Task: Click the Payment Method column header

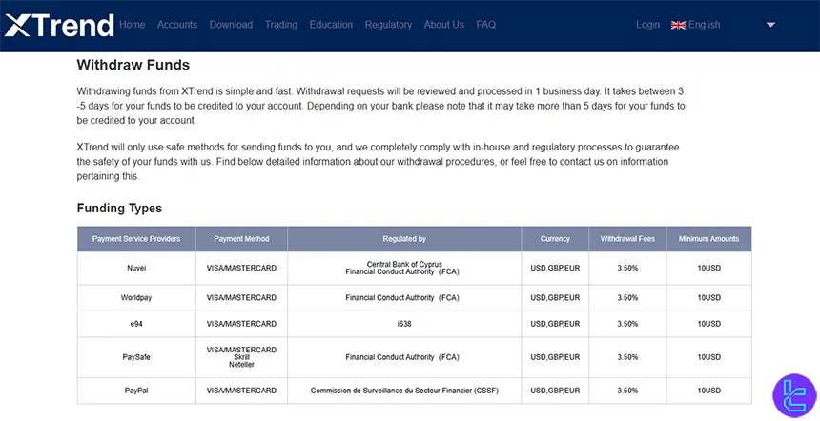Action: pos(241,239)
